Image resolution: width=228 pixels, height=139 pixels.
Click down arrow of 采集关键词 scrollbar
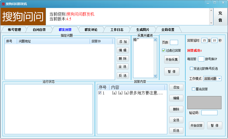coord(155,76)
